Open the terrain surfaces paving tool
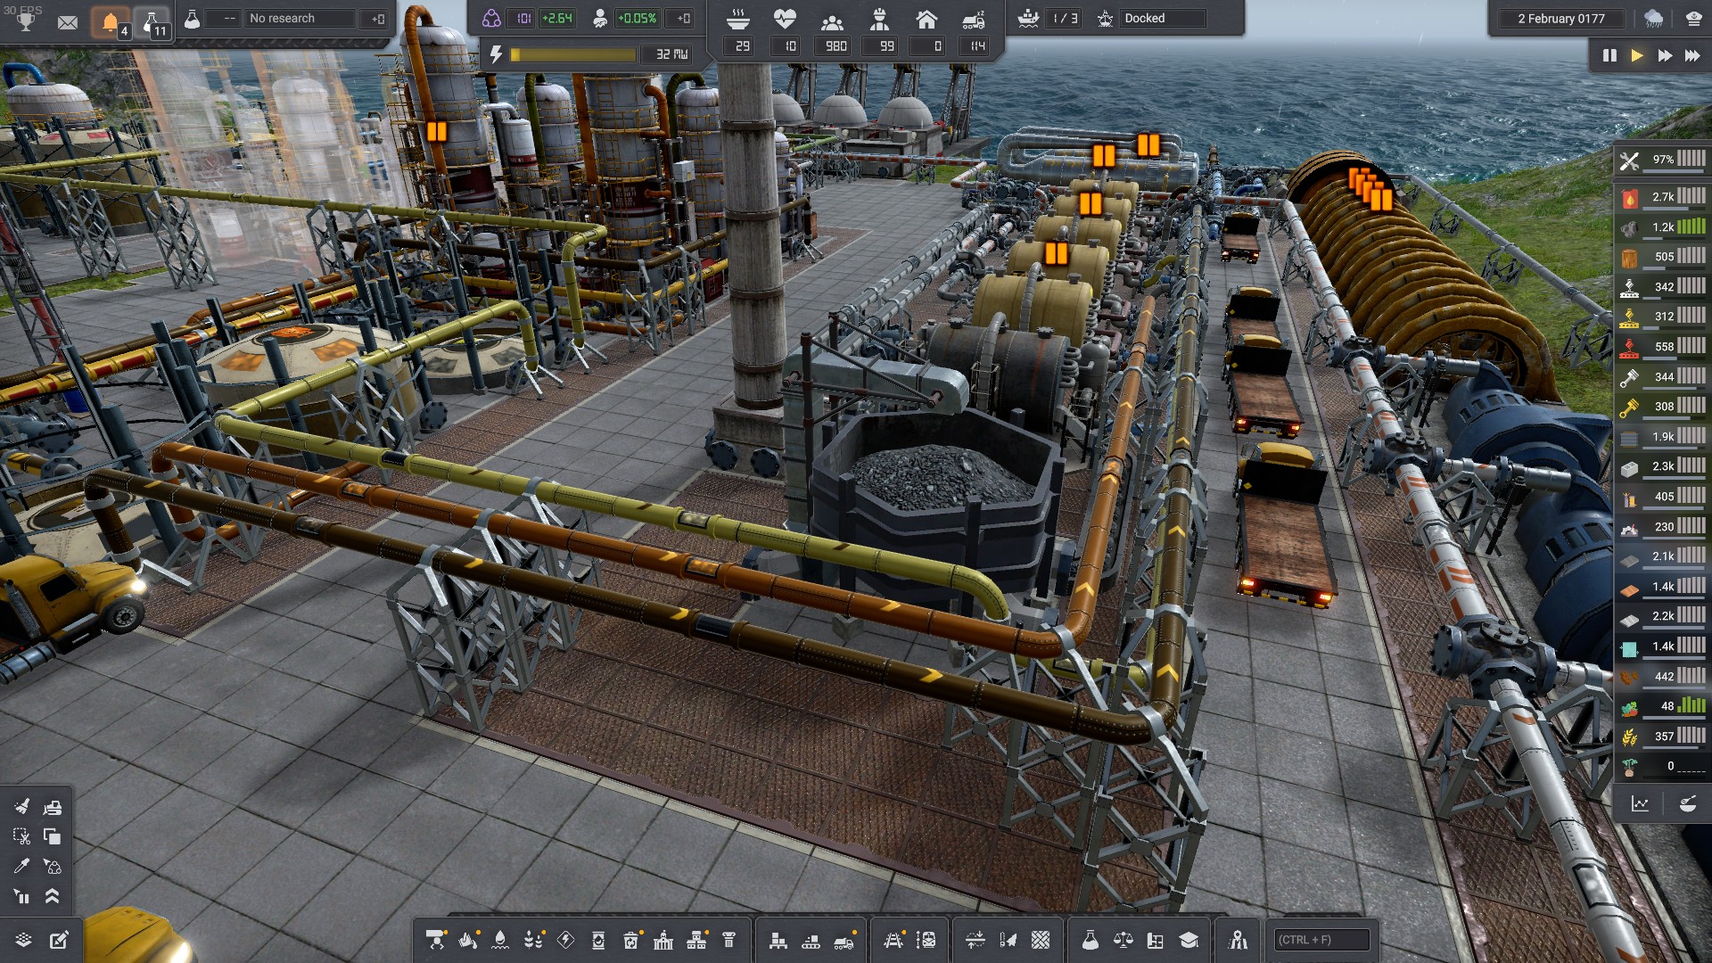Viewport: 1712px width, 963px height. pyautogui.click(x=1041, y=940)
